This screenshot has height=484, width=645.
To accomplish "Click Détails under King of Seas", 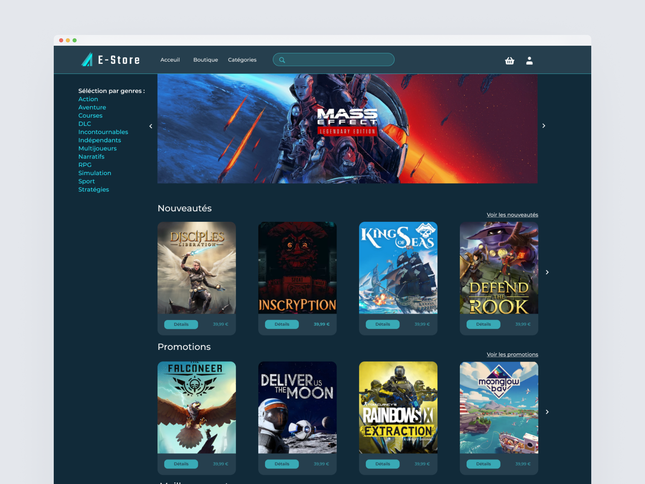I will coord(383,324).
